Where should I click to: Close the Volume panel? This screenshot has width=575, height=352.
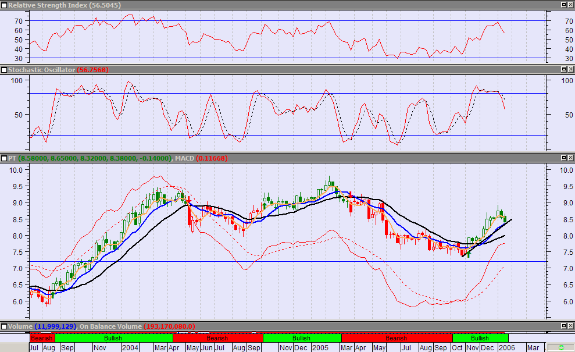click(x=570, y=326)
